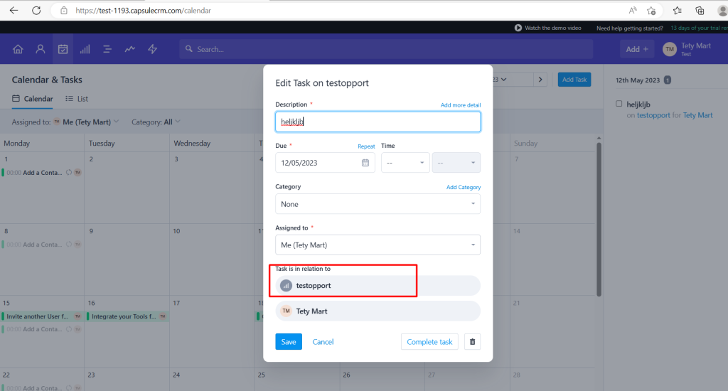Switch to List view tab
The image size is (728, 391).
pos(77,99)
